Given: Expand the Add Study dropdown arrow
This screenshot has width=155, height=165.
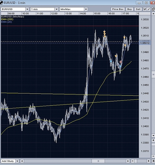Looking at the screenshot, I should (x=17, y=161).
